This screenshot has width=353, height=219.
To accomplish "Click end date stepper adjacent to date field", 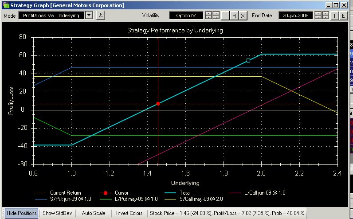I will coord(318,16).
